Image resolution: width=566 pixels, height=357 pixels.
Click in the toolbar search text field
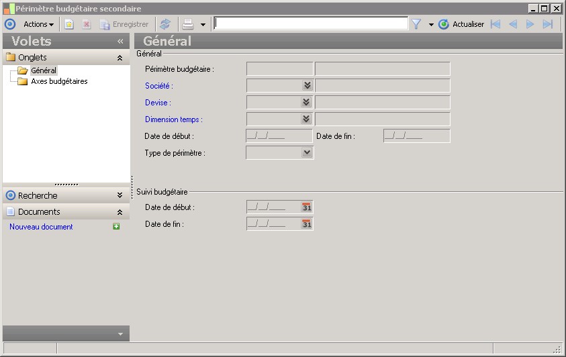(311, 23)
